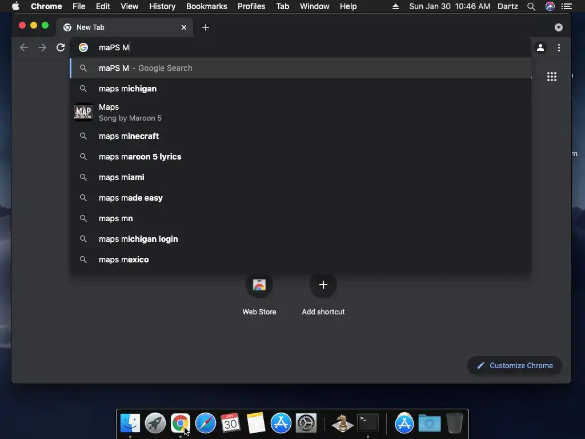Viewport: 585px width, 439px height.
Task: Choose the 'maps michigan' suggestion
Action: point(300,89)
